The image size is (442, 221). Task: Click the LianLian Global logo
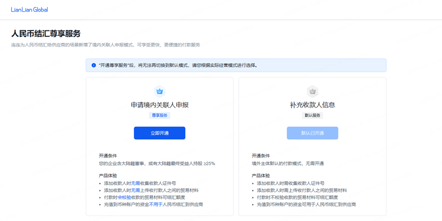29,10
